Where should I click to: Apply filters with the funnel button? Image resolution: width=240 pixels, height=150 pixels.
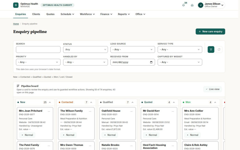(x=211, y=50)
